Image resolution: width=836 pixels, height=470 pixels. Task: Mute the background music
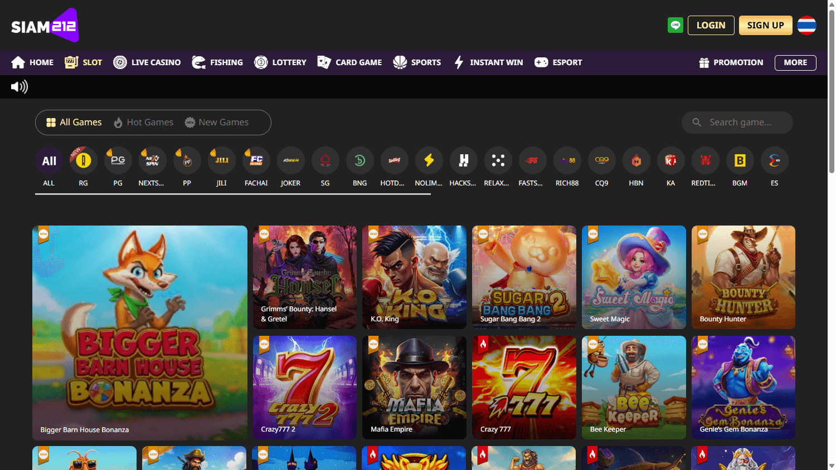[x=18, y=86]
